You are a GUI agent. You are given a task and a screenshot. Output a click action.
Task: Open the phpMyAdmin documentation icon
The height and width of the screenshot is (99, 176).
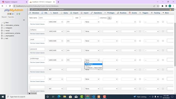pyautogui.click(x=13, y=14)
